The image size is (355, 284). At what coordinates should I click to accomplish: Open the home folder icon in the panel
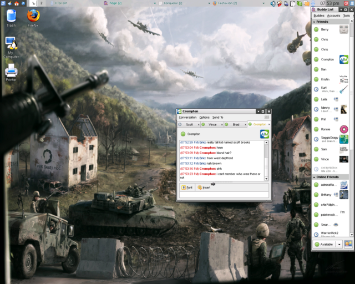pyautogui.click(x=17, y=3)
